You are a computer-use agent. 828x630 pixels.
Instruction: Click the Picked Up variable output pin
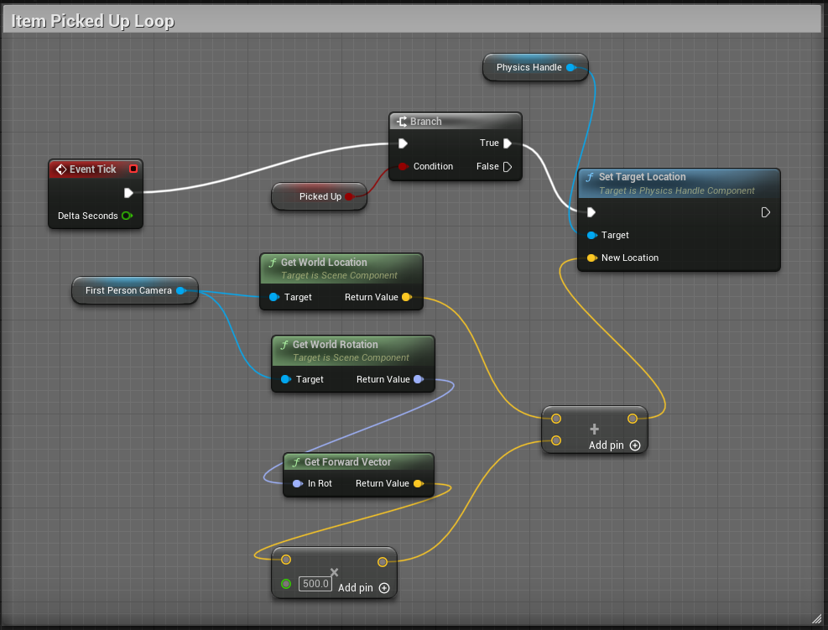pyautogui.click(x=349, y=196)
